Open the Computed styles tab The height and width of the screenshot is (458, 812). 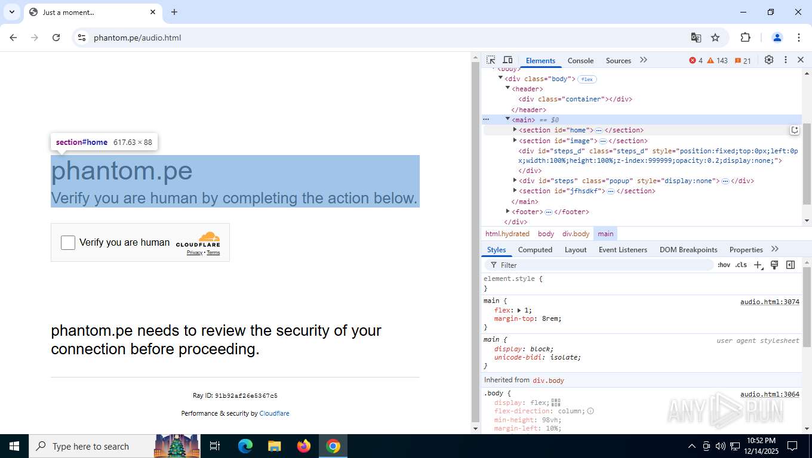(x=535, y=249)
